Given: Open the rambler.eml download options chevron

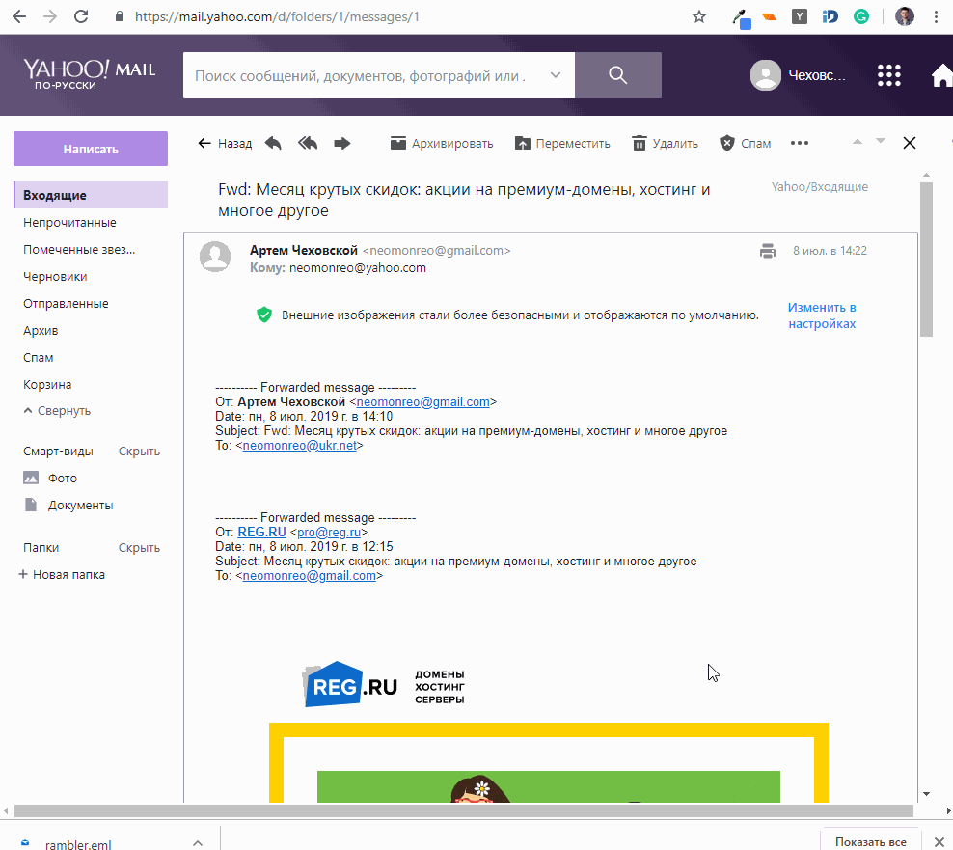Looking at the screenshot, I should 198,842.
